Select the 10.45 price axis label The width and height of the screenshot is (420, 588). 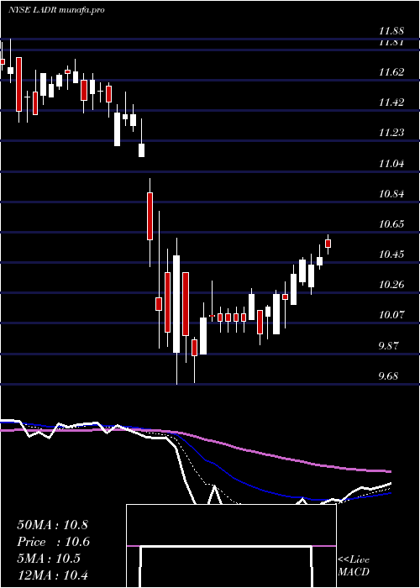tap(391, 255)
